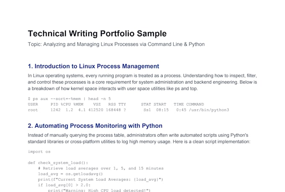
Task: Click the line beginning 'Instead of manually querying'
Action: pyautogui.click(x=138, y=135)
